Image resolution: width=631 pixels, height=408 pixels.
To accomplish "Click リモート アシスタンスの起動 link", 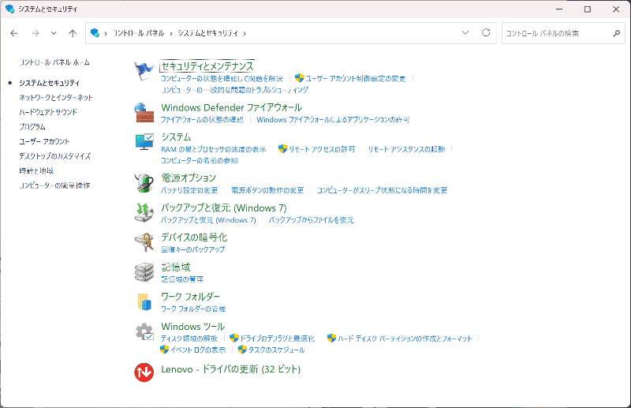I will [x=406, y=149].
